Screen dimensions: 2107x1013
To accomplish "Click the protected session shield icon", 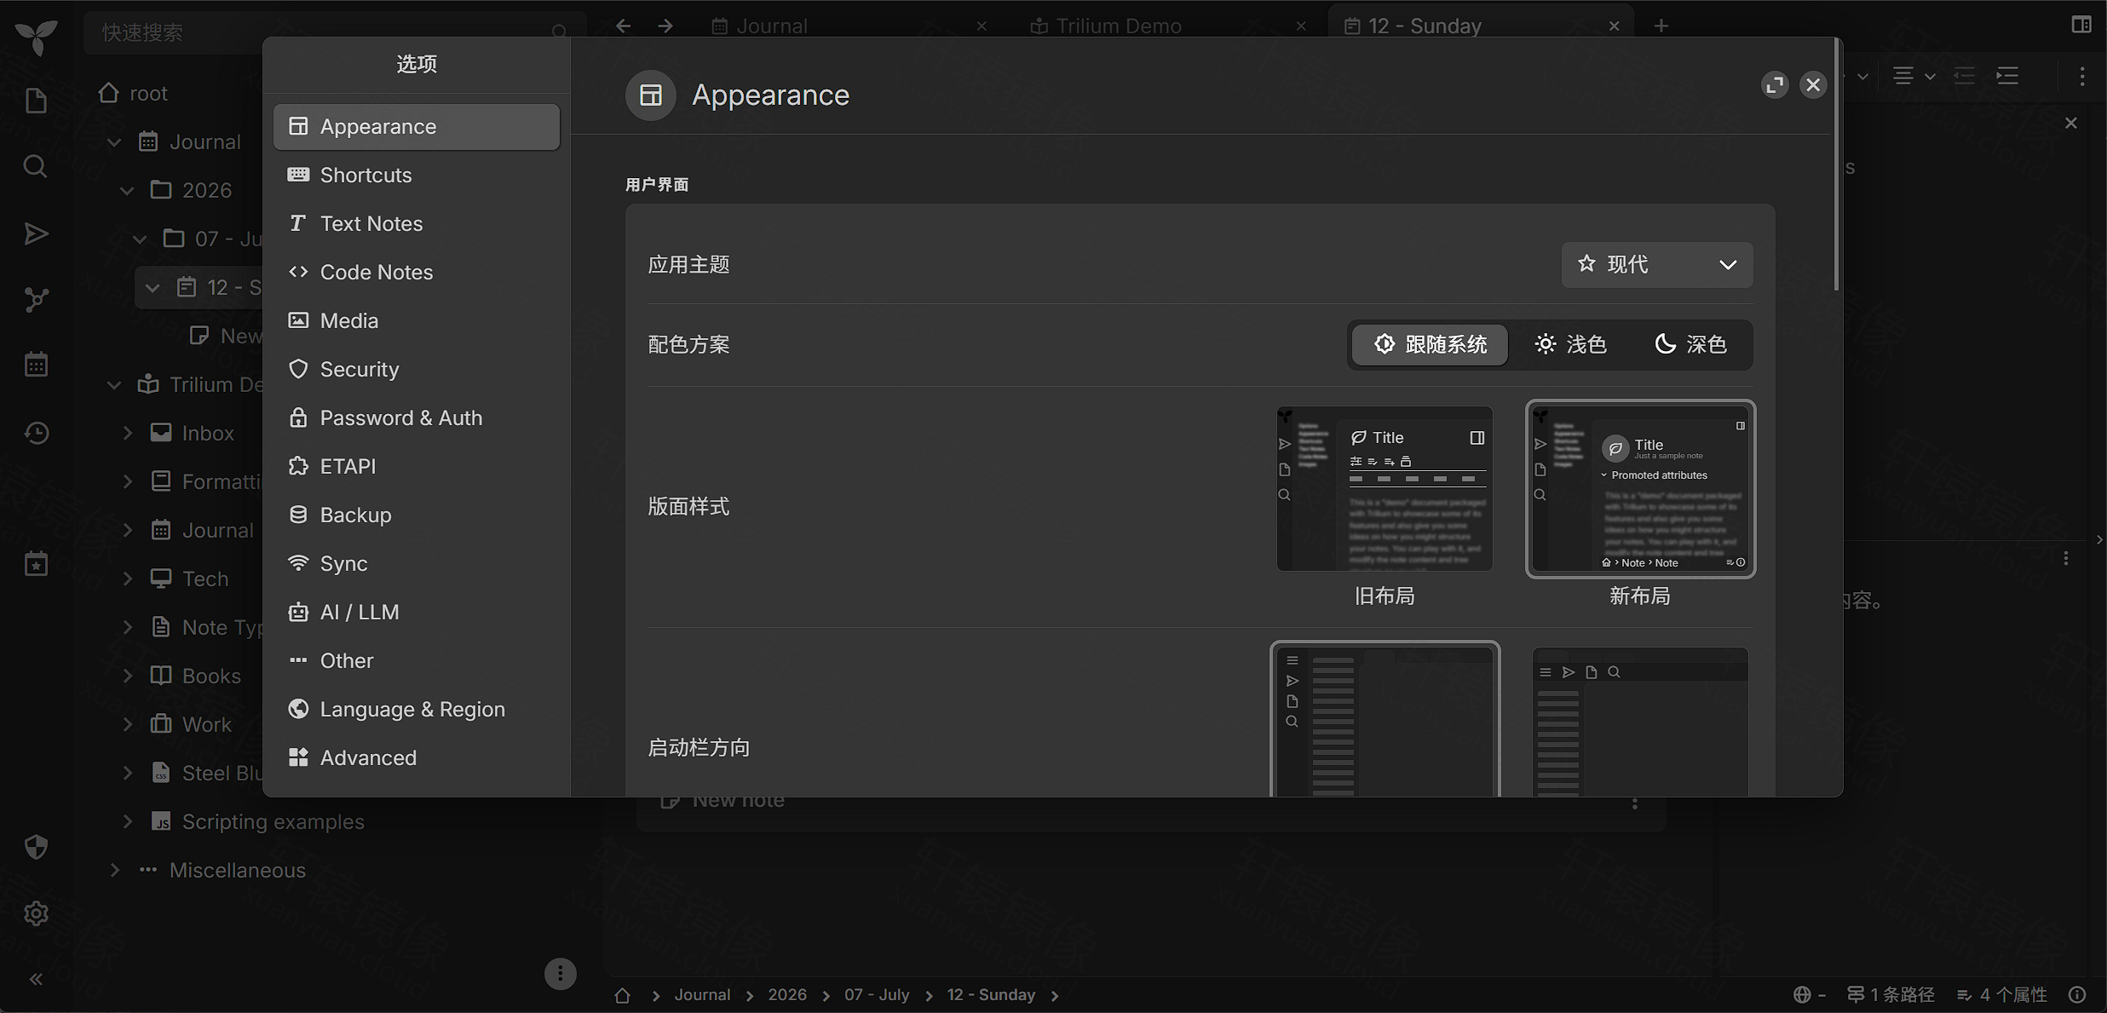I will [36, 847].
